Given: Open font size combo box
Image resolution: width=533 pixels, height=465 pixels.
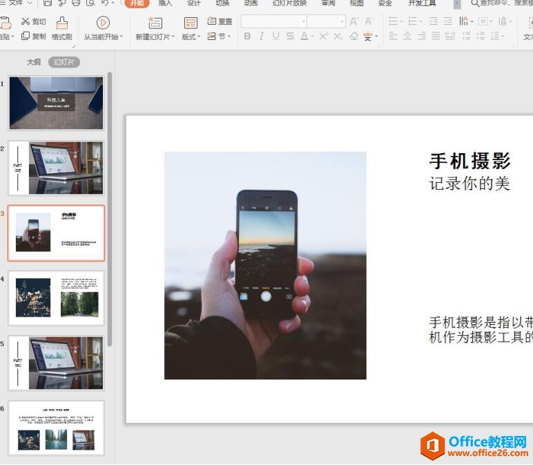Looking at the screenshot, I should tap(327, 21).
